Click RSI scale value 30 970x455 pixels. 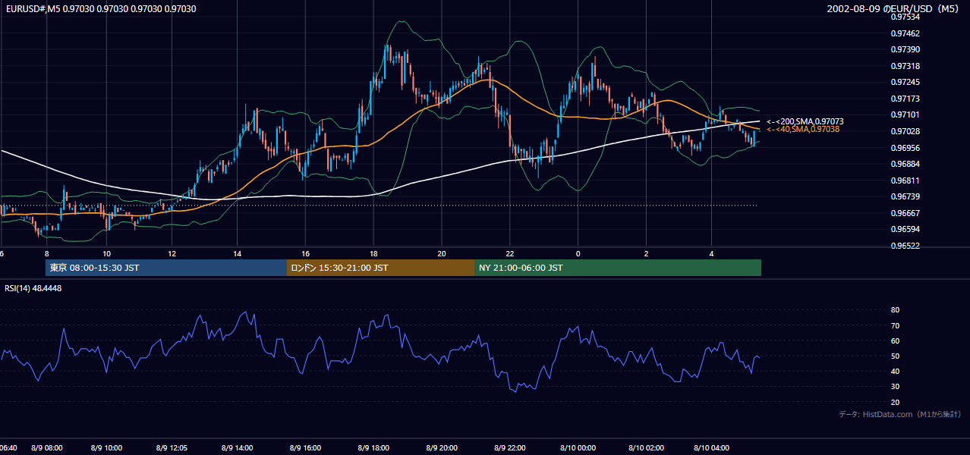[x=895, y=387]
